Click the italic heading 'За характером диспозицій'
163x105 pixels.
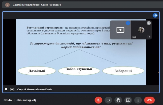[x=52, y=43]
